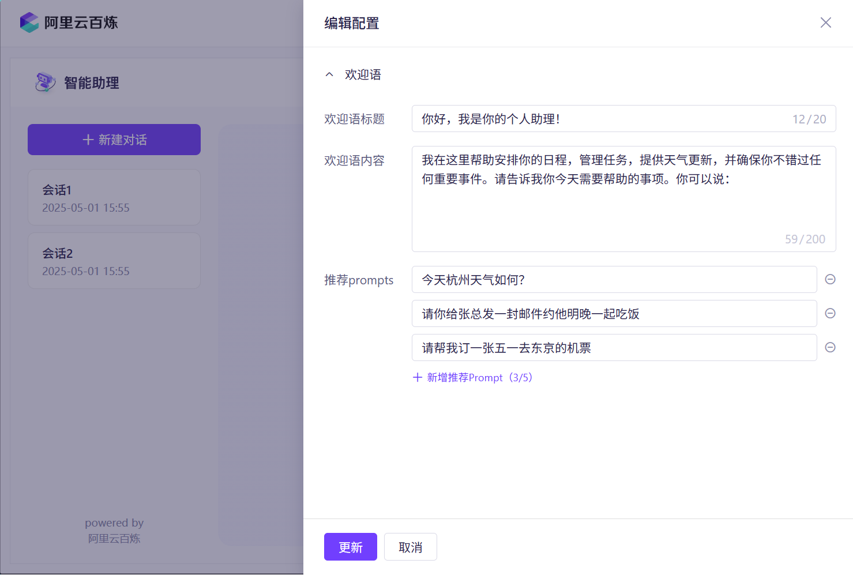Image resolution: width=853 pixels, height=575 pixels.
Task: Collapse the 欢迎语 section chevron
Action: tap(329, 74)
